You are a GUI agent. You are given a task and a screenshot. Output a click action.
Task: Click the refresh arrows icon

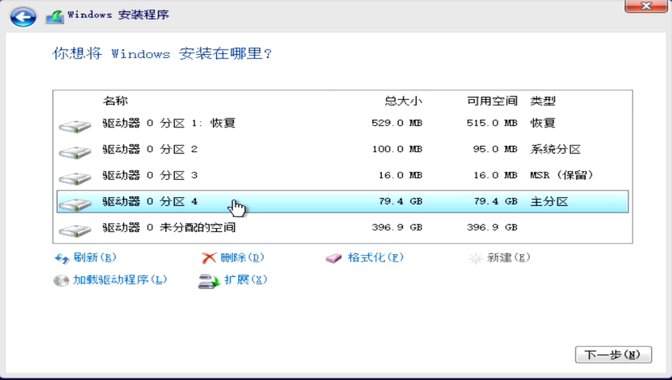tap(62, 258)
